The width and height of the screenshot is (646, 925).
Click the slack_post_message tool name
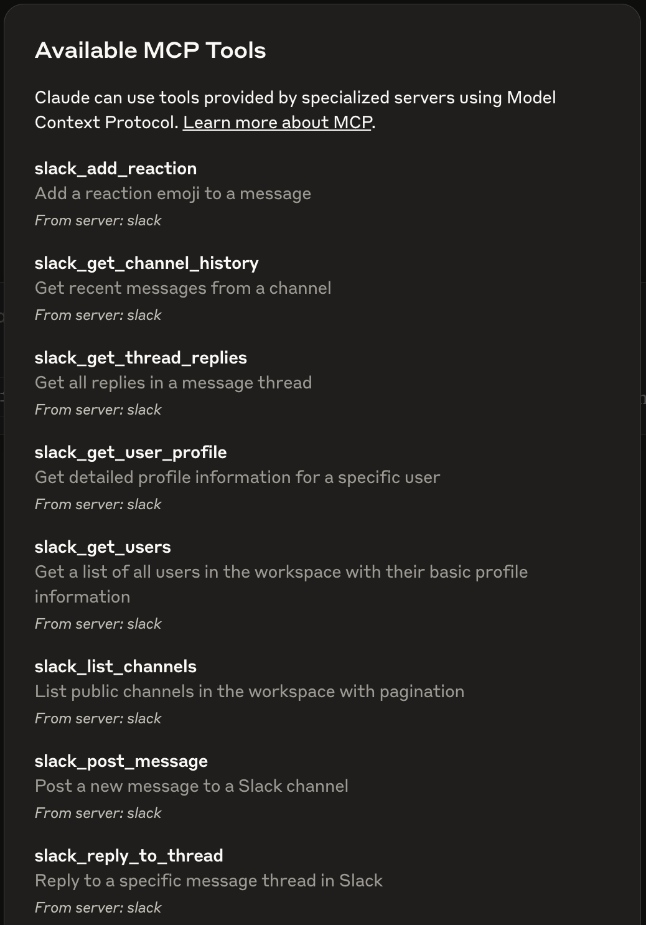pyautogui.click(x=121, y=761)
